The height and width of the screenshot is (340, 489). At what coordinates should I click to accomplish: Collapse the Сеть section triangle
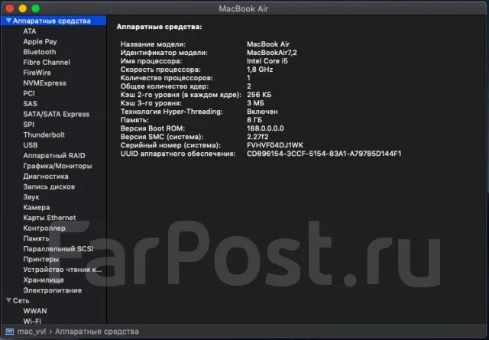[8, 300]
